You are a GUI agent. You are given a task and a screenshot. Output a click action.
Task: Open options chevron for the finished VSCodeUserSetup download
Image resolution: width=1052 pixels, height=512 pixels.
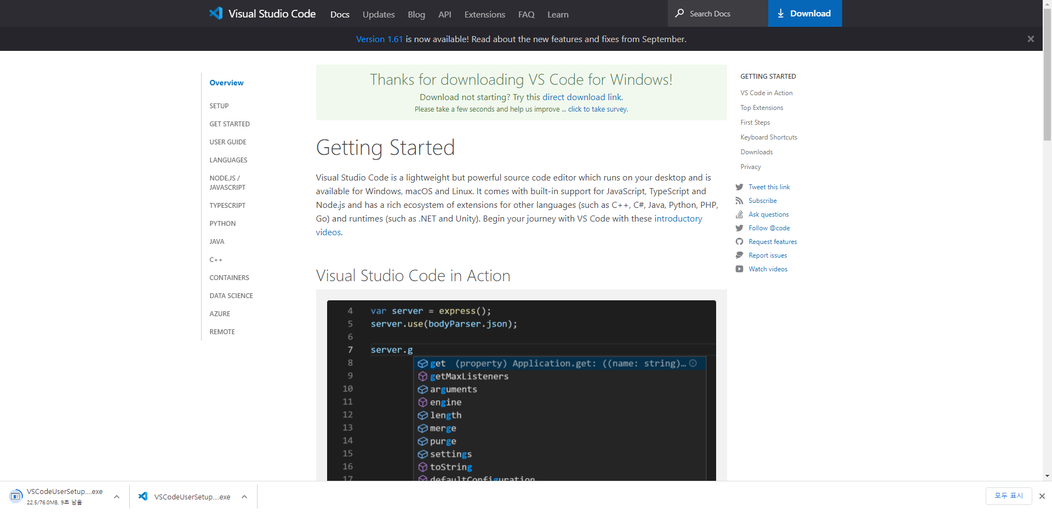tap(244, 497)
